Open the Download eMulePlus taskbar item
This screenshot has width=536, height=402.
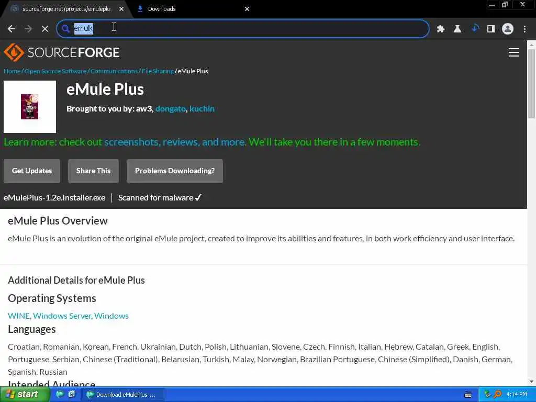122,395
